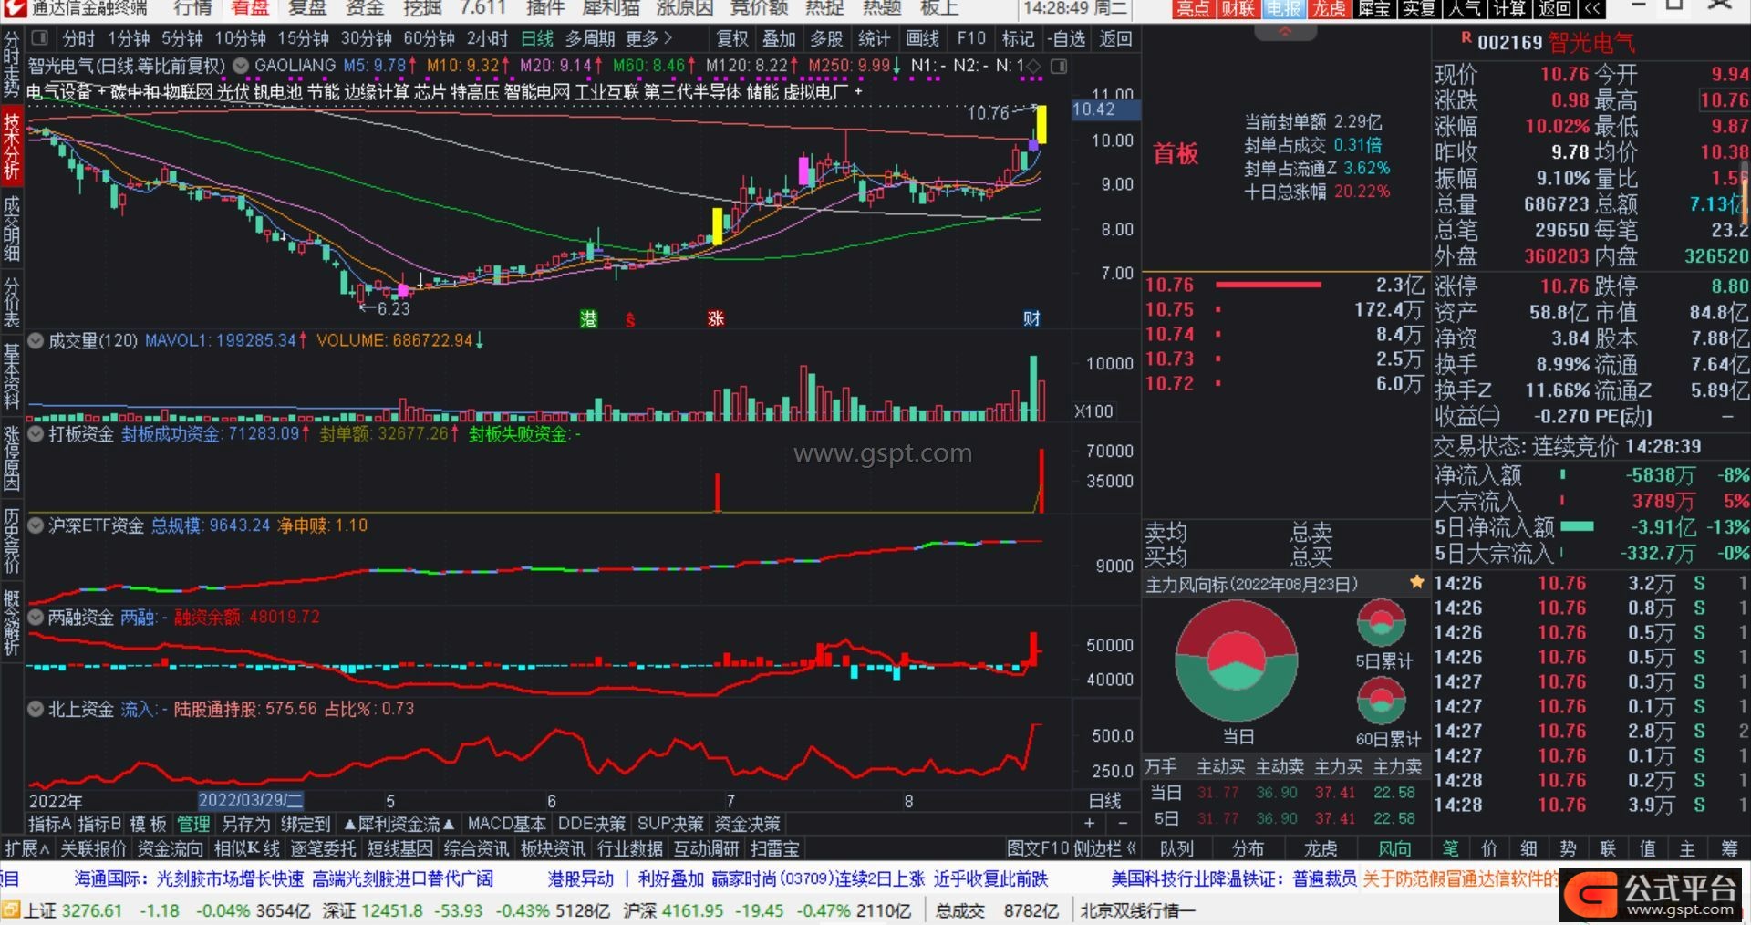Expand the 扩展 bottom panel
The image size is (1751, 925).
pyautogui.click(x=27, y=848)
